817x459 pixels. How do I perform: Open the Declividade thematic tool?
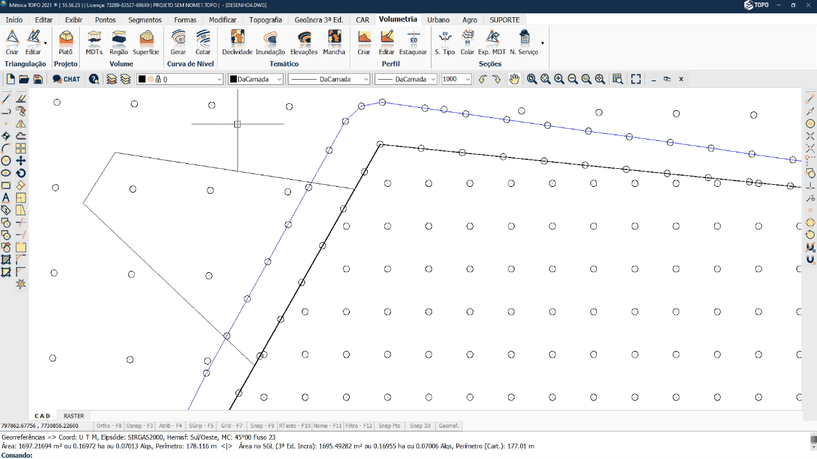point(237,42)
